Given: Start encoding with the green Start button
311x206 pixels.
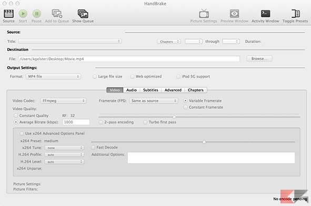Looking at the screenshot, I should [23, 14].
